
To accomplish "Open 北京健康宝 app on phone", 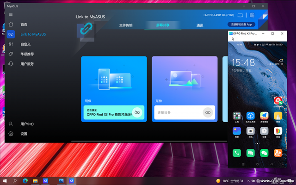I will pos(278,100).
